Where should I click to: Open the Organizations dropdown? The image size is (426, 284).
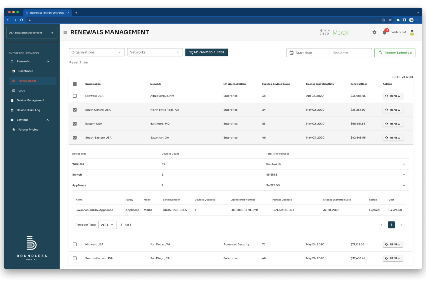pos(97,52)
